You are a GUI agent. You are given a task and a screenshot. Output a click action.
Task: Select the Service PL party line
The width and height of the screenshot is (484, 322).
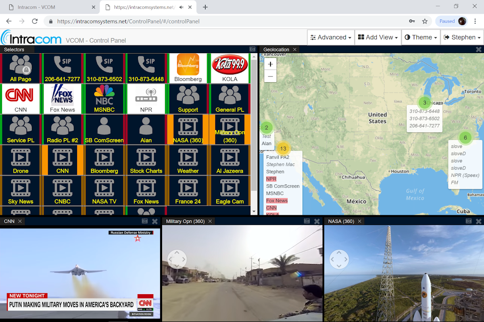pyautogui.click(x=21, y=130)
